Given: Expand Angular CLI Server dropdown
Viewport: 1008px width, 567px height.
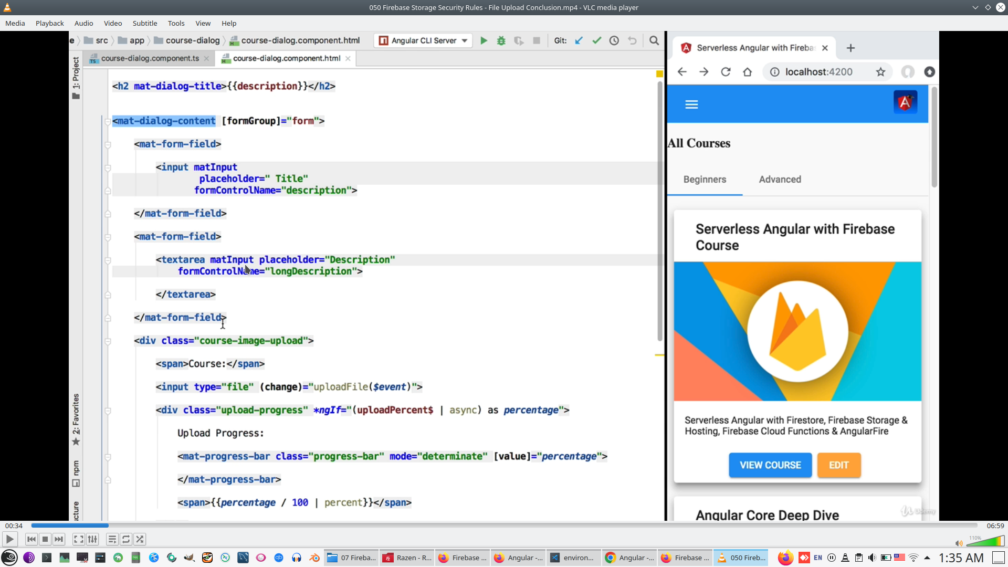Looking at the screenshot, I should pos(465,40).
